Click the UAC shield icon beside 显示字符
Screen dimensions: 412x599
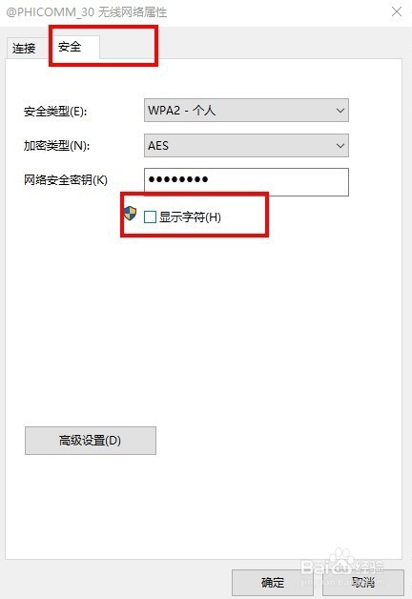pyautogui.click(x=130, y=213)
